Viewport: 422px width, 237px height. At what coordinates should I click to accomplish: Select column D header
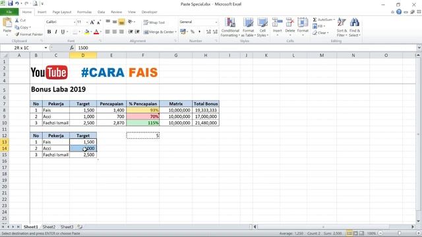83,55
